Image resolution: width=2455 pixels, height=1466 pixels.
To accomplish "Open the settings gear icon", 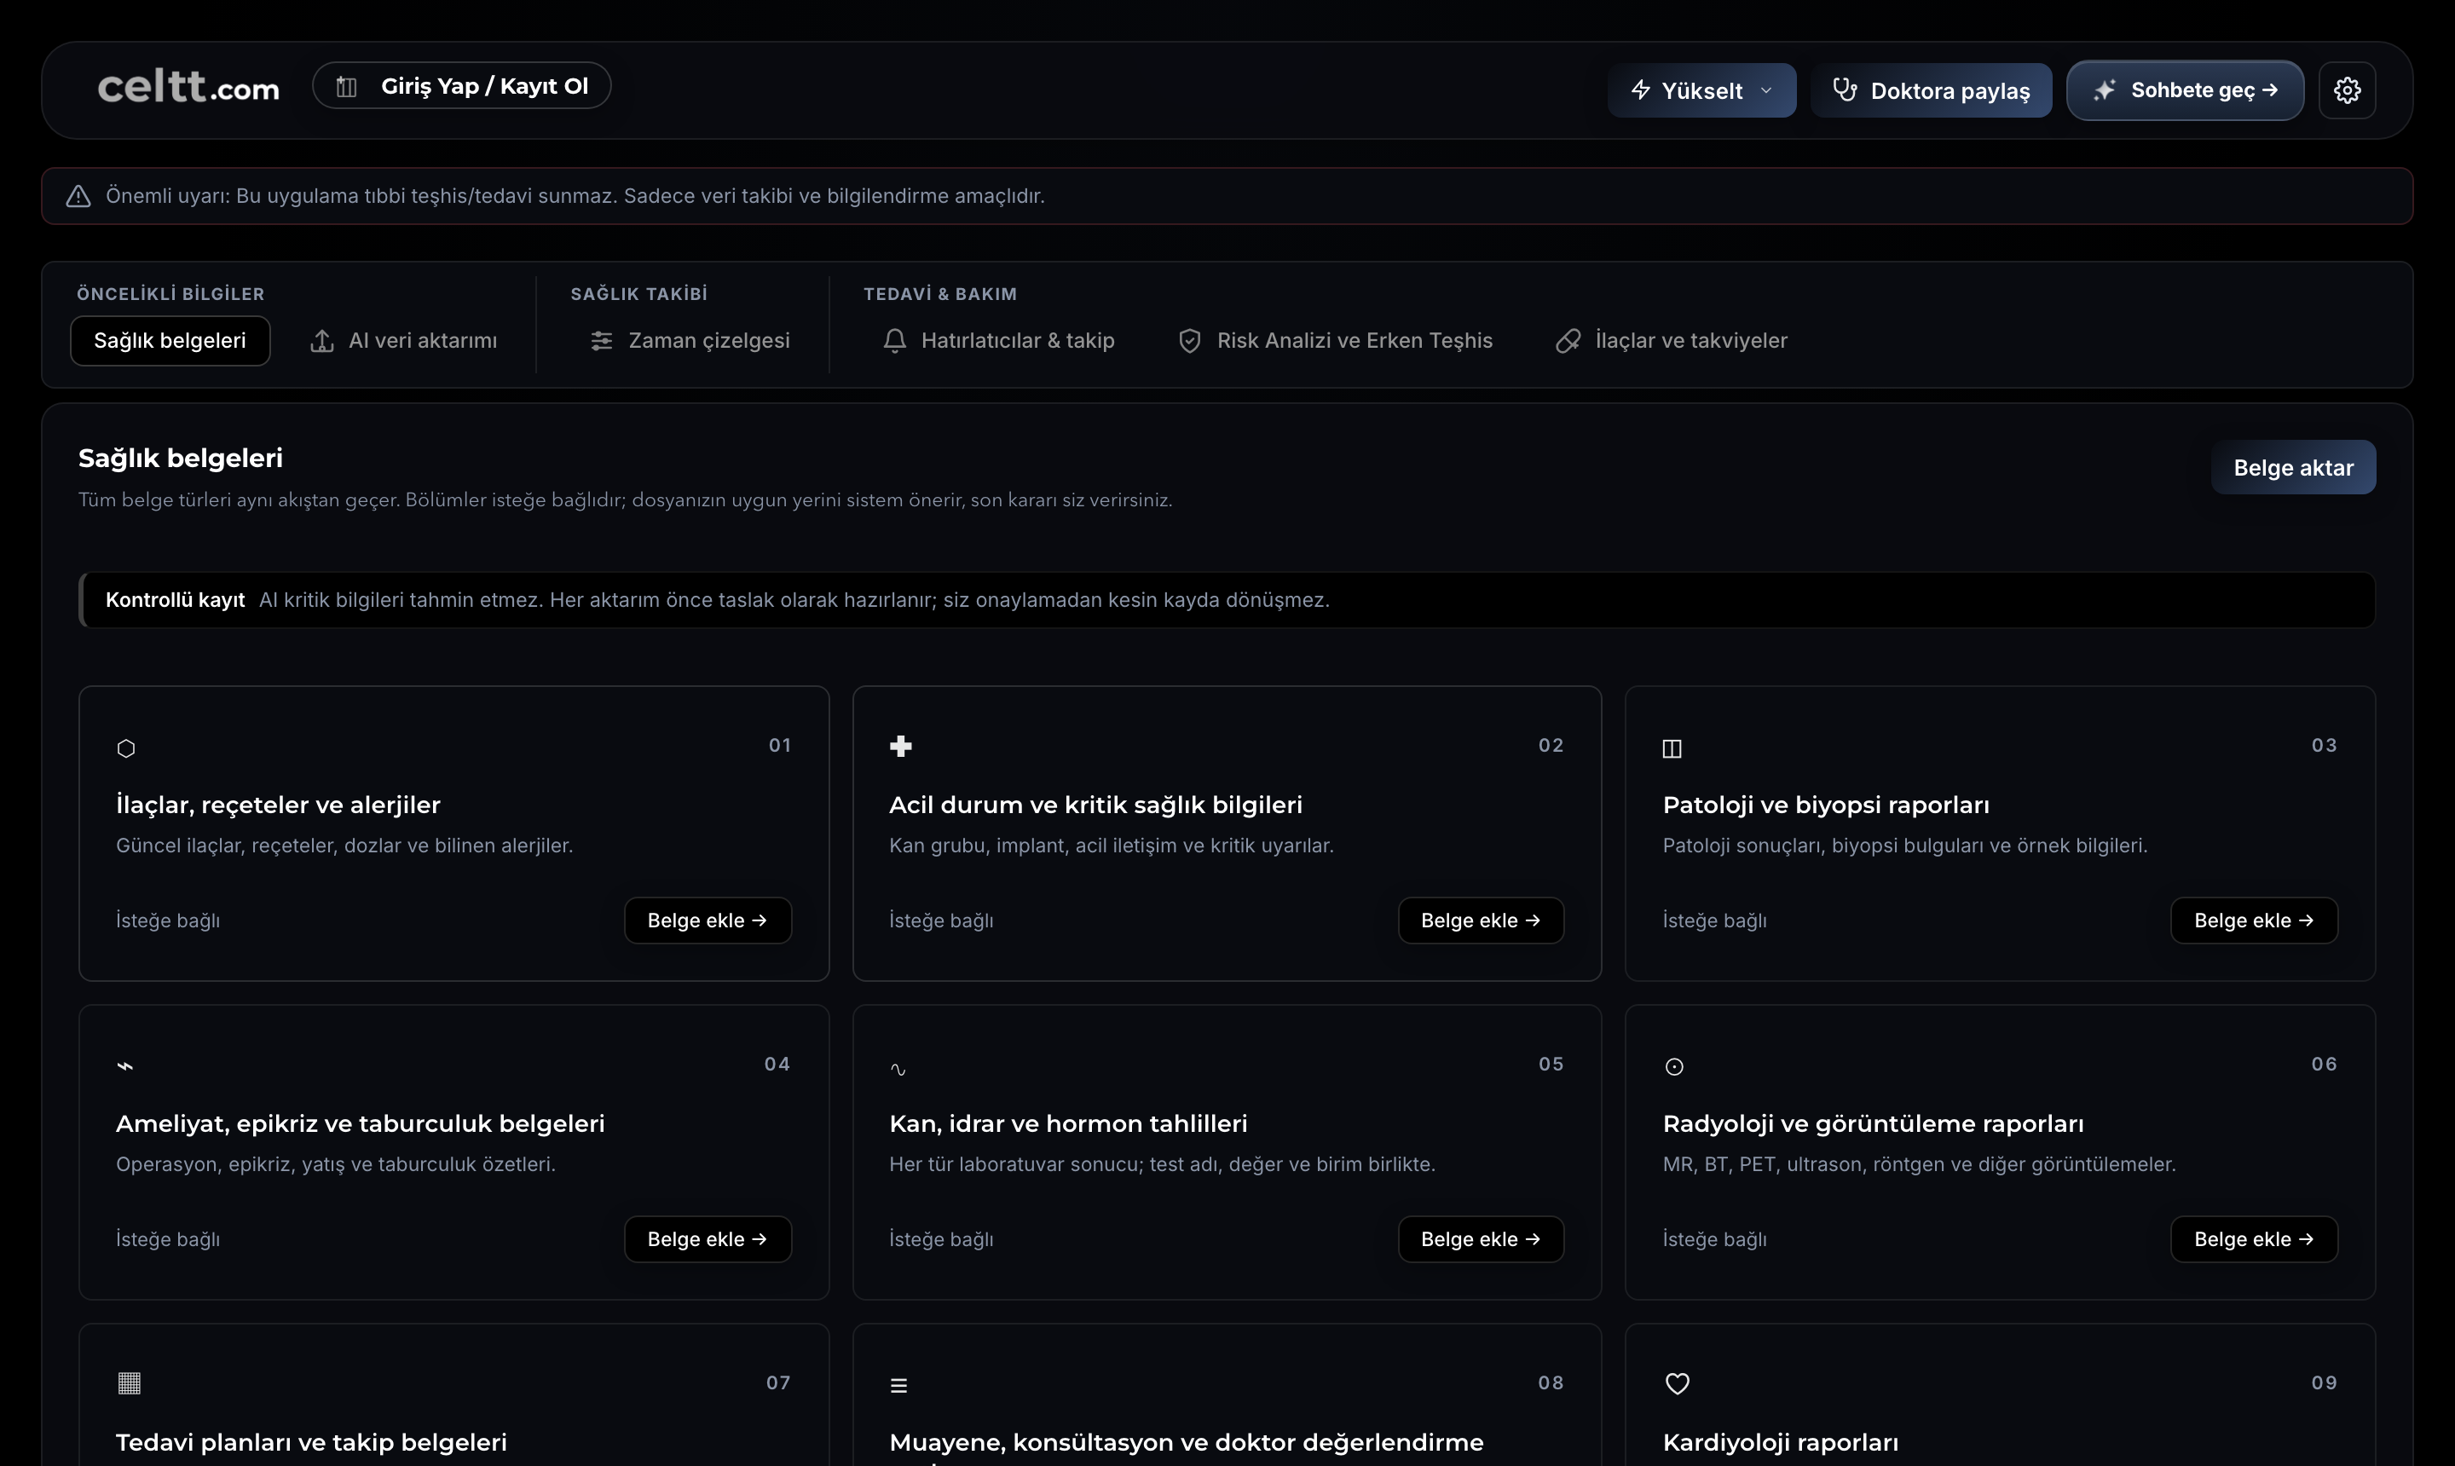I will [x=2347, y=89].
